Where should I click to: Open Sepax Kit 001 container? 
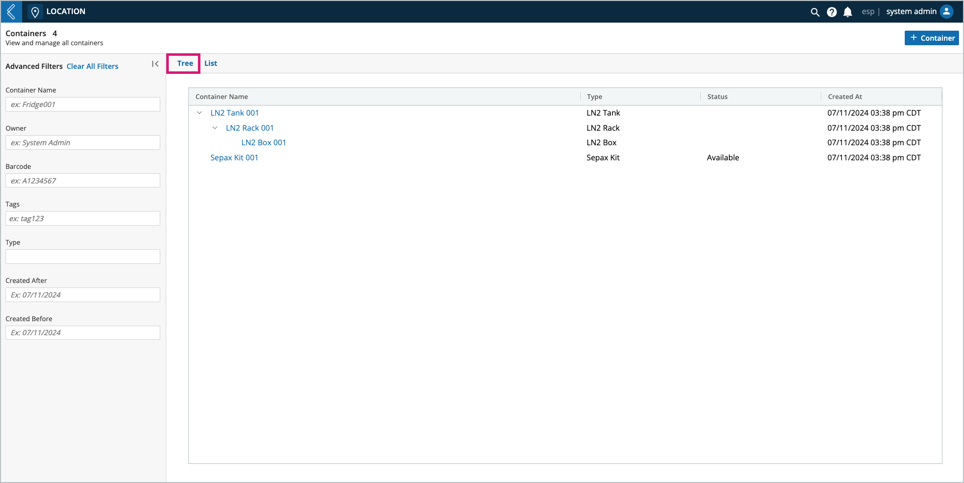point(234,158)
